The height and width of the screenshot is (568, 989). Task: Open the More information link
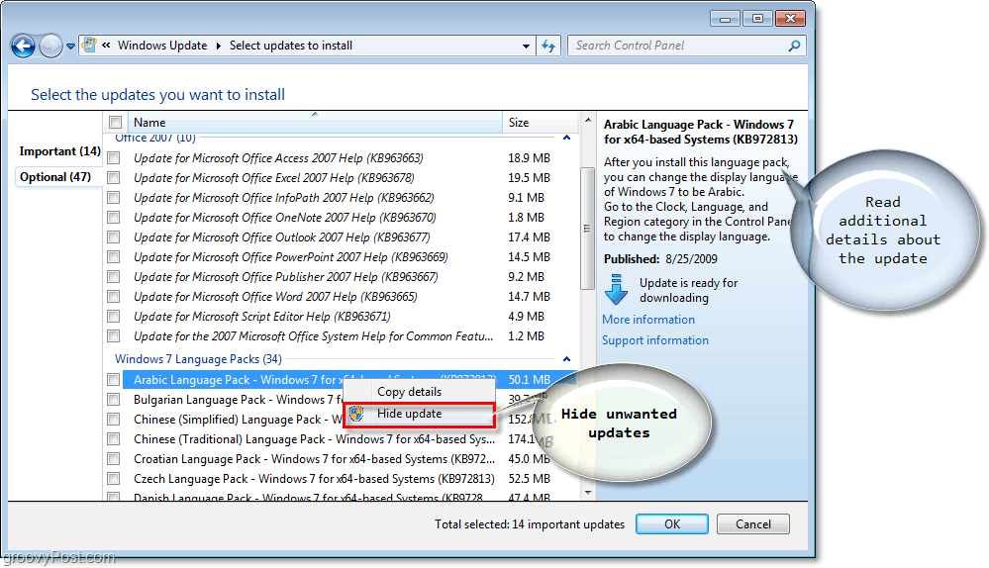pos(647,320)
